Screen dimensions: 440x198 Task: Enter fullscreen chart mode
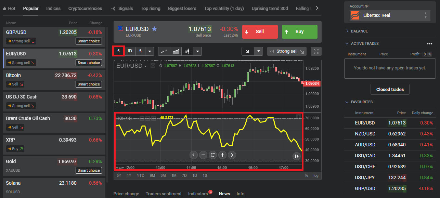(315, 51)
